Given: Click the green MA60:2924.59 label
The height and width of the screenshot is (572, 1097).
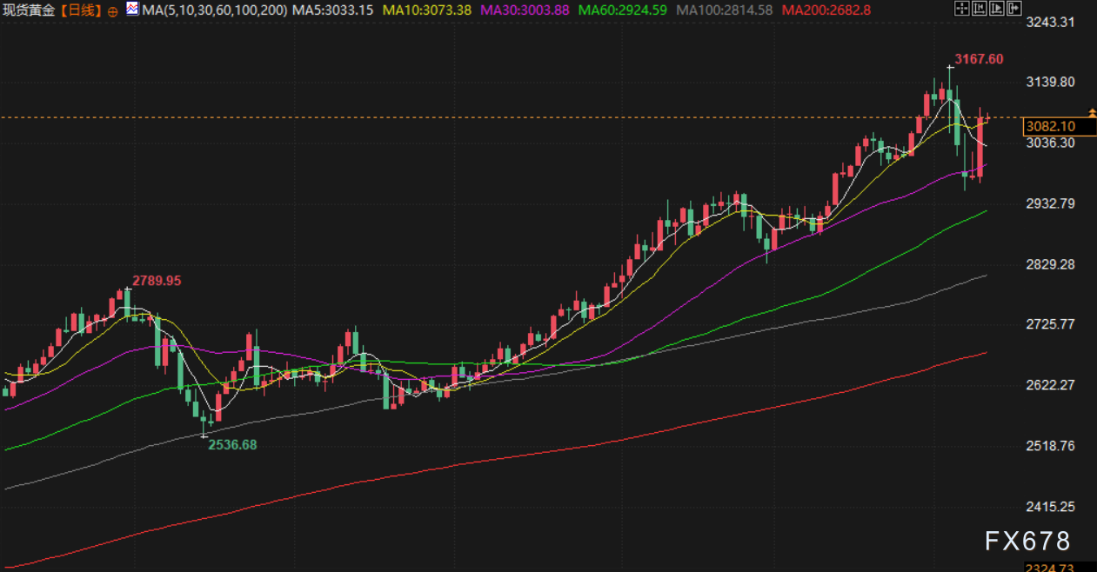Looking at the screenshot, I should [623, 10].
